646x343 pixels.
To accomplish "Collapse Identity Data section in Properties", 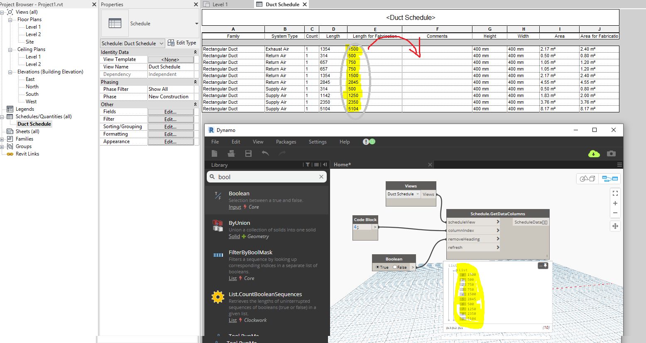I will [x=195, y=52].
